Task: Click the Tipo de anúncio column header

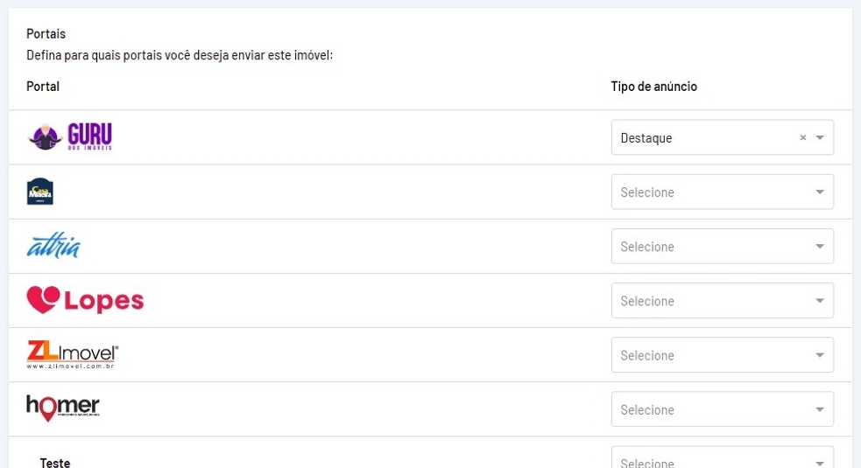Action: [x=653, y=87]
